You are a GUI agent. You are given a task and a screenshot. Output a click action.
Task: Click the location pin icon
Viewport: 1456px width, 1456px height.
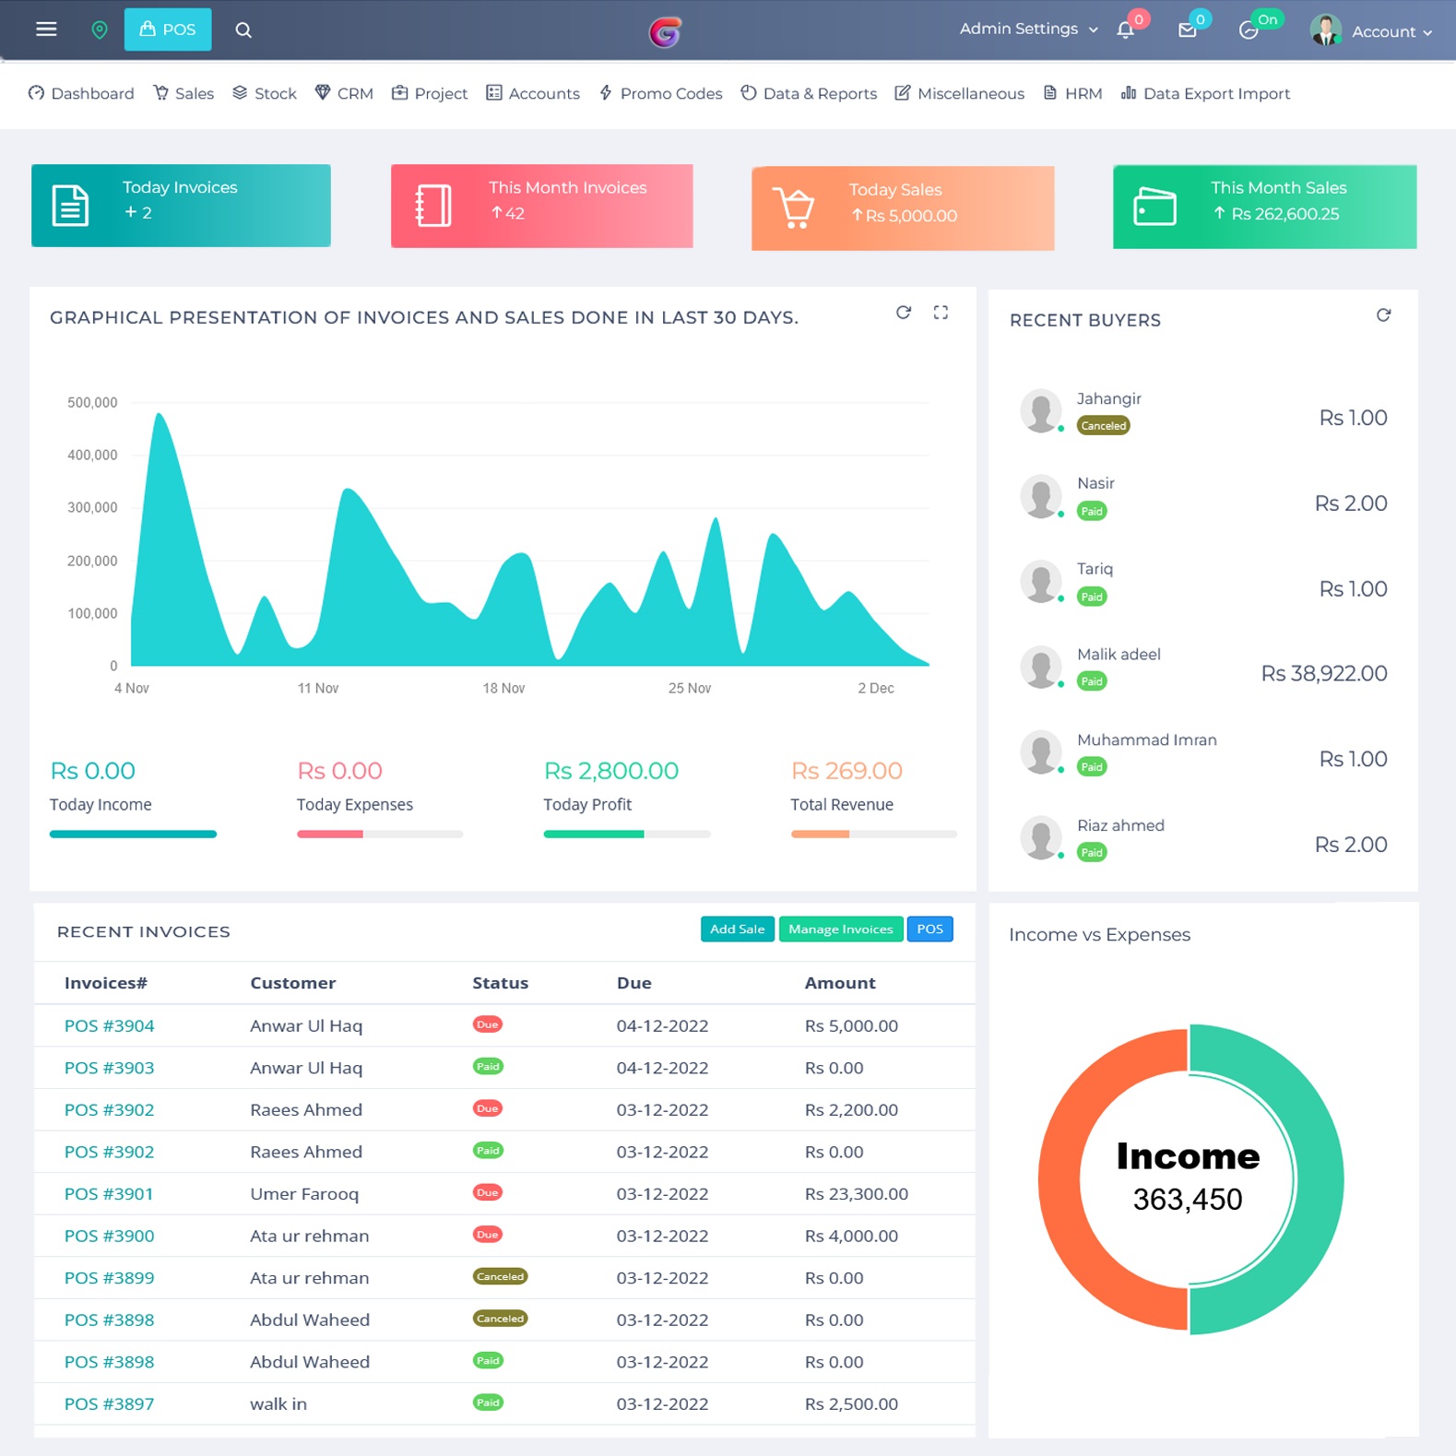click(x=100, y=30)
